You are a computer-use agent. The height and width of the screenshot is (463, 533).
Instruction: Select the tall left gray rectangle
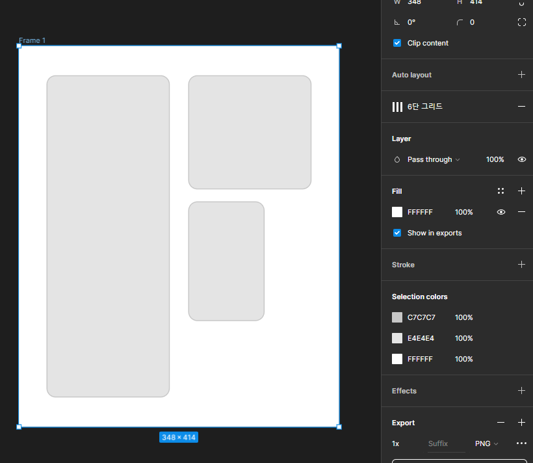click(108, 236)
